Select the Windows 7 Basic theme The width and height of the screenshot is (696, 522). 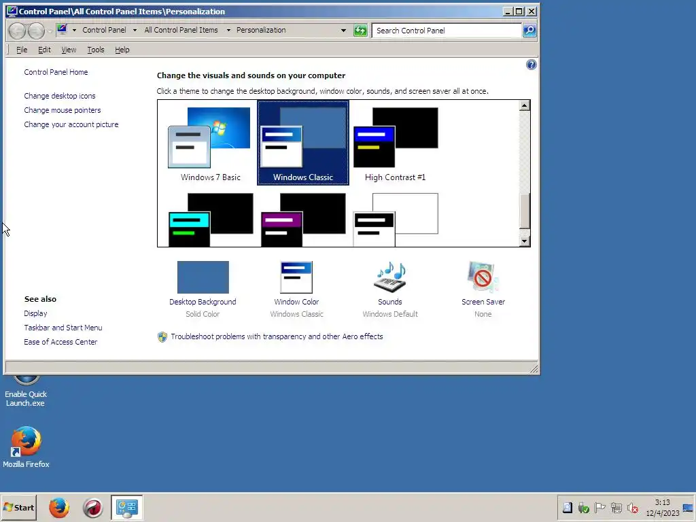tap(211, 144)
